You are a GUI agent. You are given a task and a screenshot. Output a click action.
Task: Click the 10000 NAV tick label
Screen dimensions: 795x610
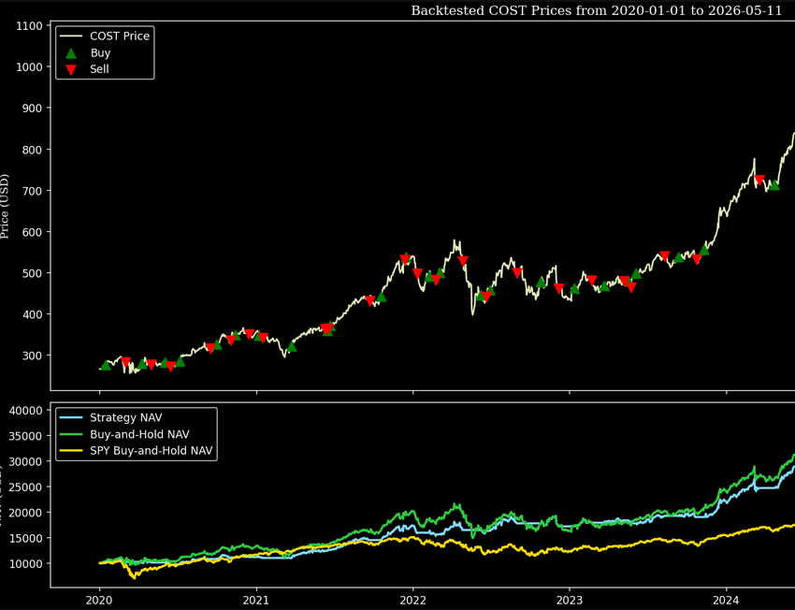pyautogui.click(x=26, y=563)
